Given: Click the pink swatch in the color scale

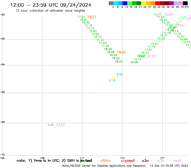Looking at the screenshot, I should (181, 3).
